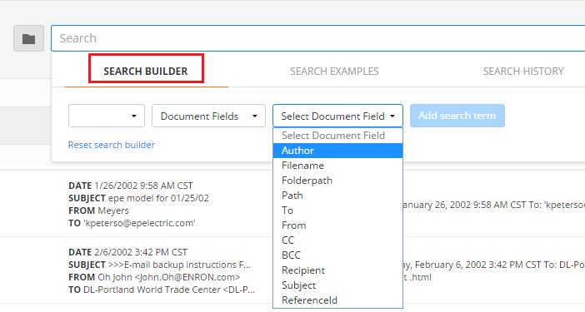The width and height of the screenshot is (585, 312).
Task: Focus the Search input field
Action: coord(317,38)
